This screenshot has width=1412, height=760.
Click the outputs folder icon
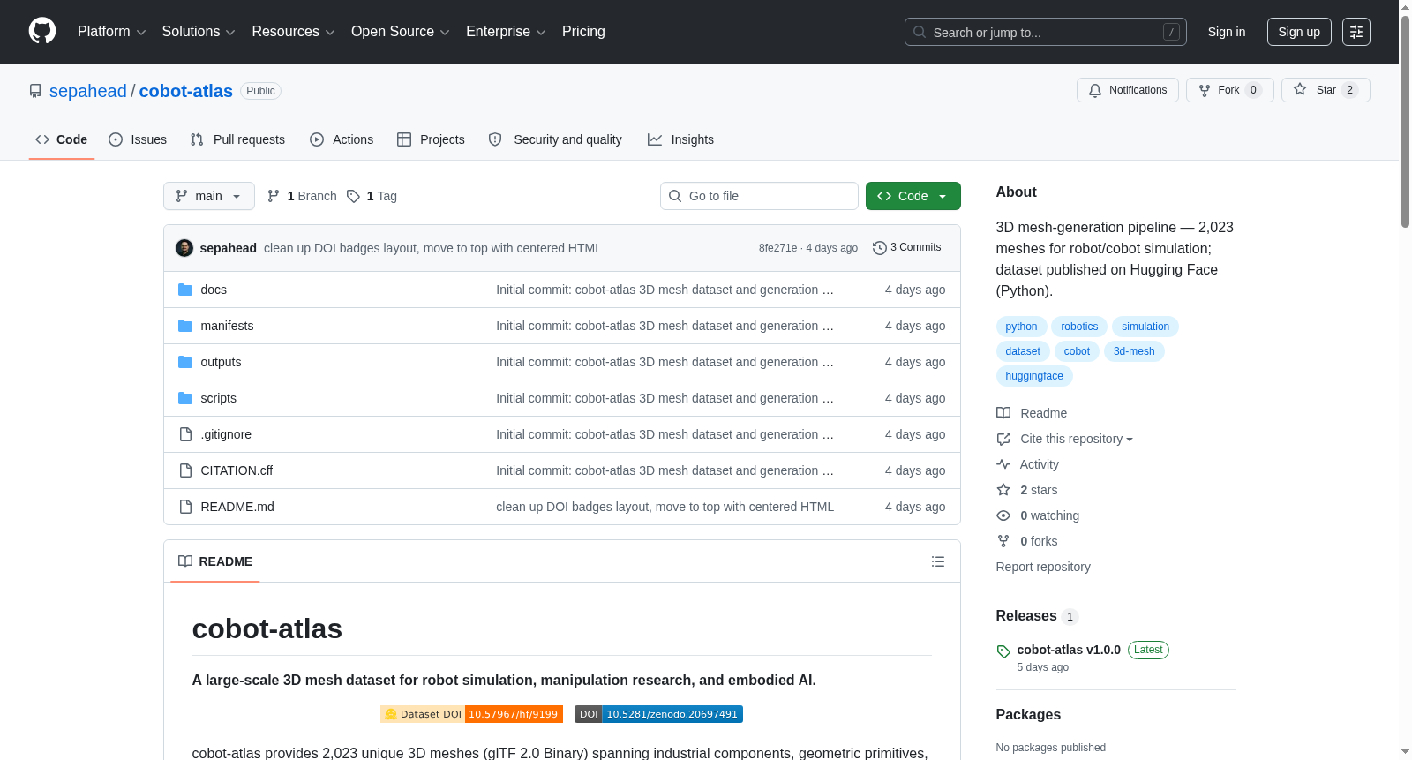pyautogui.click(x=185, y=362)
